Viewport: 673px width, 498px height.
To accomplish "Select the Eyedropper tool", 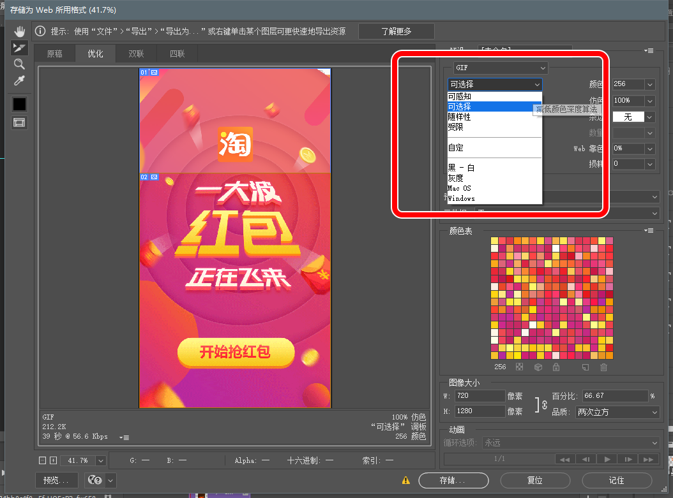I will coord(19,80).
